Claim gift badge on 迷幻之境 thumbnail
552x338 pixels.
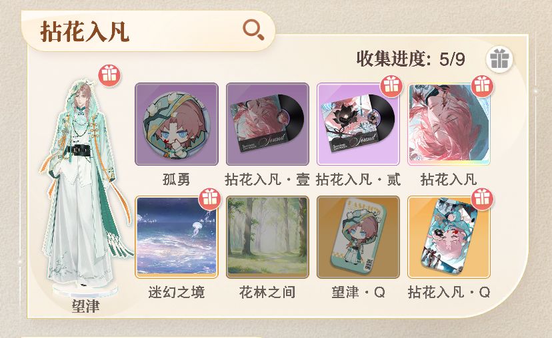coord(209,199)
